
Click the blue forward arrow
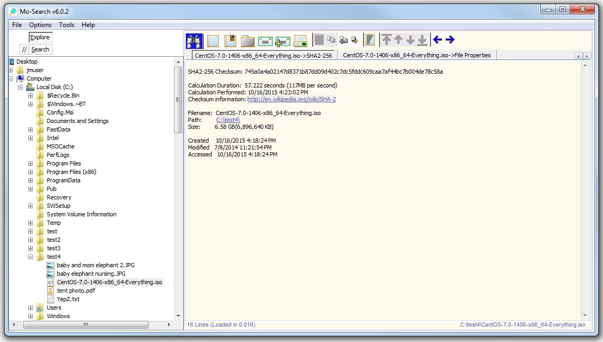pos(450,39)
